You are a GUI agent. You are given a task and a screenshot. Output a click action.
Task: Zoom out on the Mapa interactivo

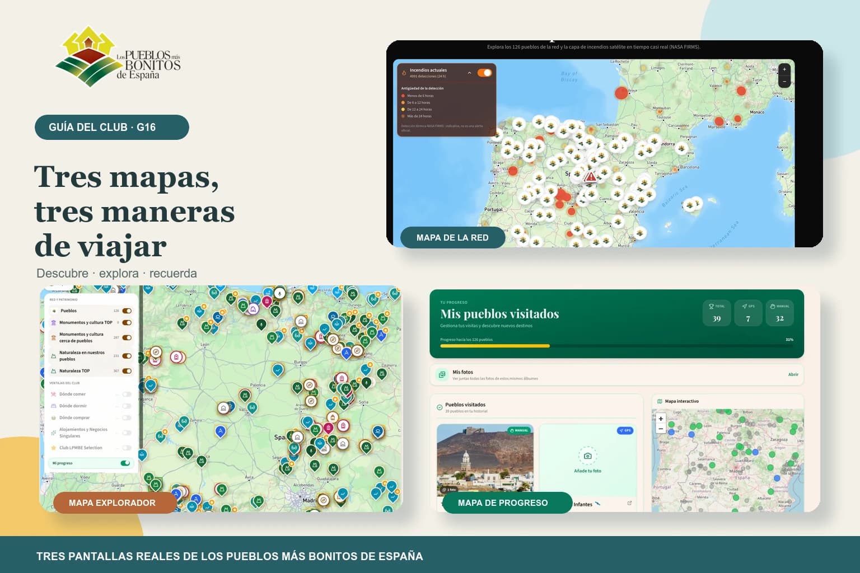[661, 428]
